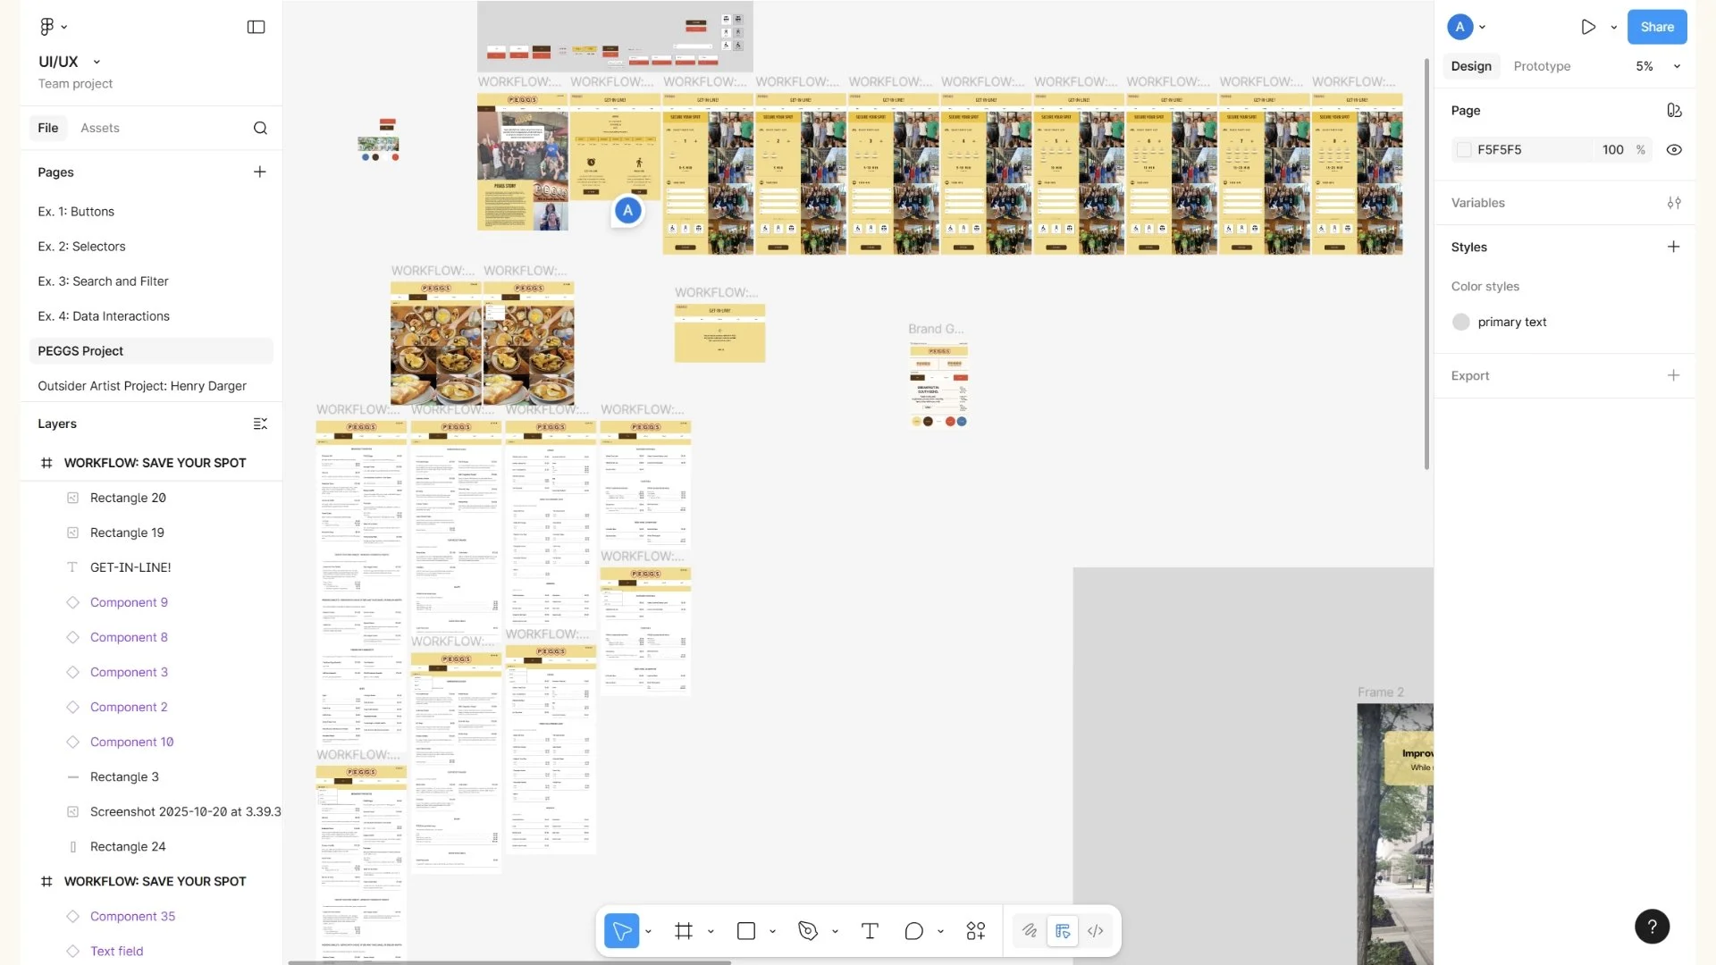Switch to the Prototype tab
Viewport: 1716px width, 965px height.
tap(1541, 66)
